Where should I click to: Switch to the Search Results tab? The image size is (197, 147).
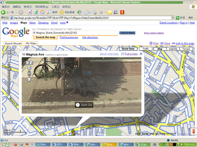[x=13, y=43]
